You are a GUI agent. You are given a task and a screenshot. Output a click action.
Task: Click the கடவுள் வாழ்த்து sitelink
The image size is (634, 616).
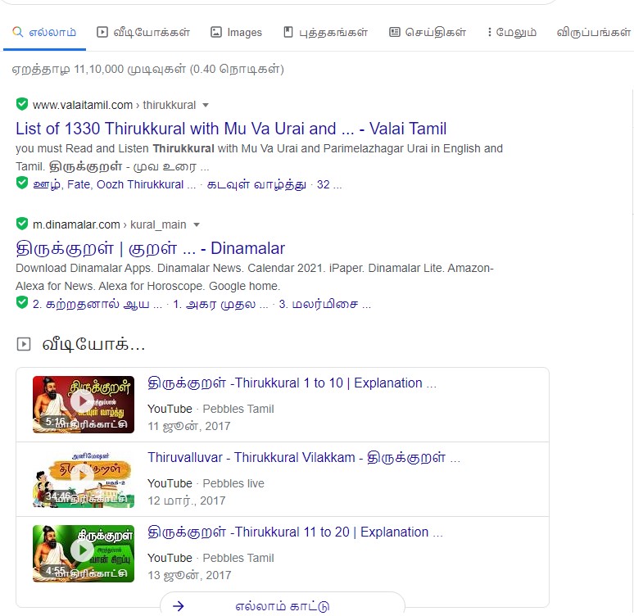tap(256, 184)
